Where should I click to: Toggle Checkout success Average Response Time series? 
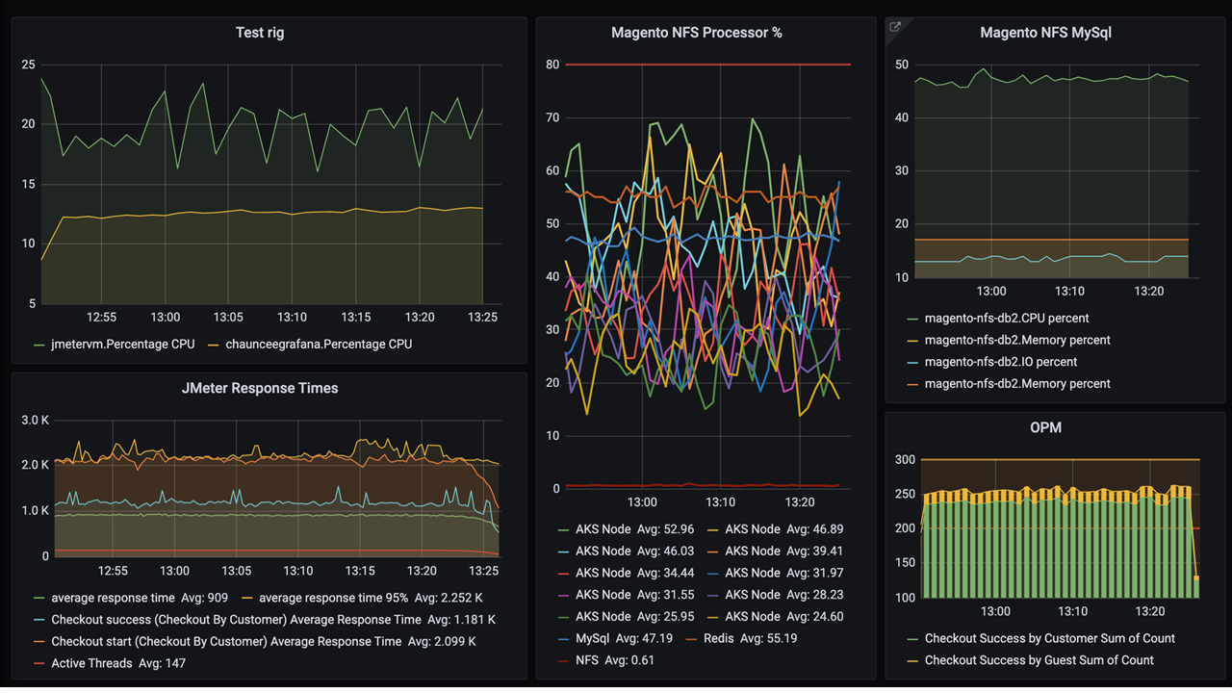pos(265,620)
